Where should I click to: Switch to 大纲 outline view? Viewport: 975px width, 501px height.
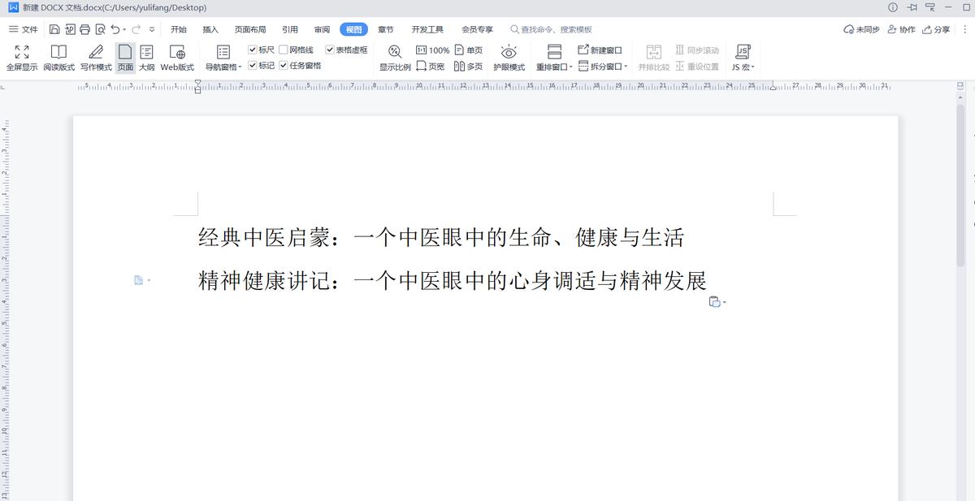(146, 57)
